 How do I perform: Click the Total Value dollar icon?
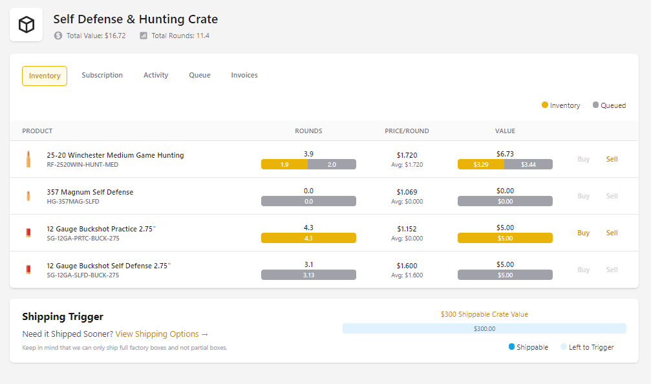point(58,36)
